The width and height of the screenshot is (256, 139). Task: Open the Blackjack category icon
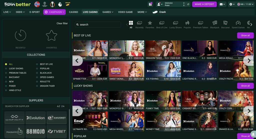pyautogui.click(x=214, y=24)
